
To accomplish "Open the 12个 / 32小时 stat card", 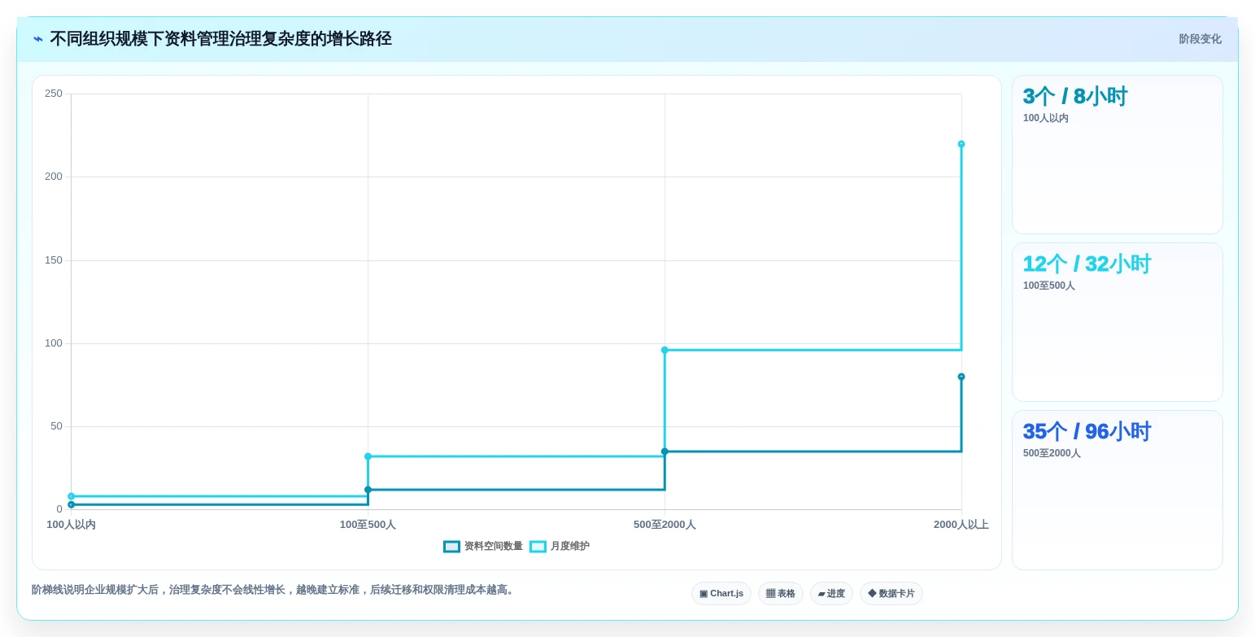I will [1118, 322].
